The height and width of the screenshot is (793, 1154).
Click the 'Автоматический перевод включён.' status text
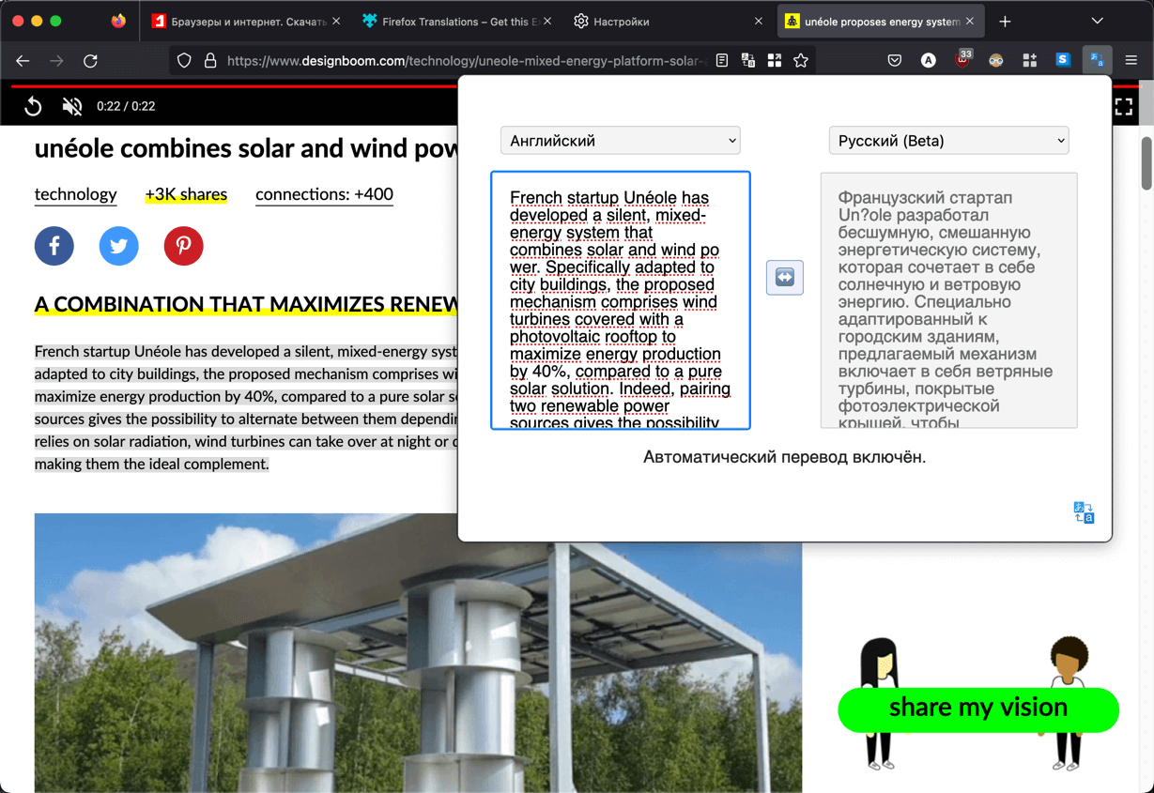[x=785, y=457]
